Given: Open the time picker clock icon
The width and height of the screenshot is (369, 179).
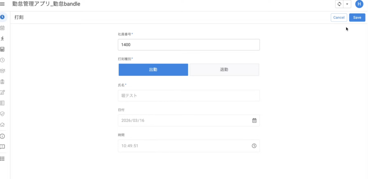Looking at the screenshot, I should (254, 146).
